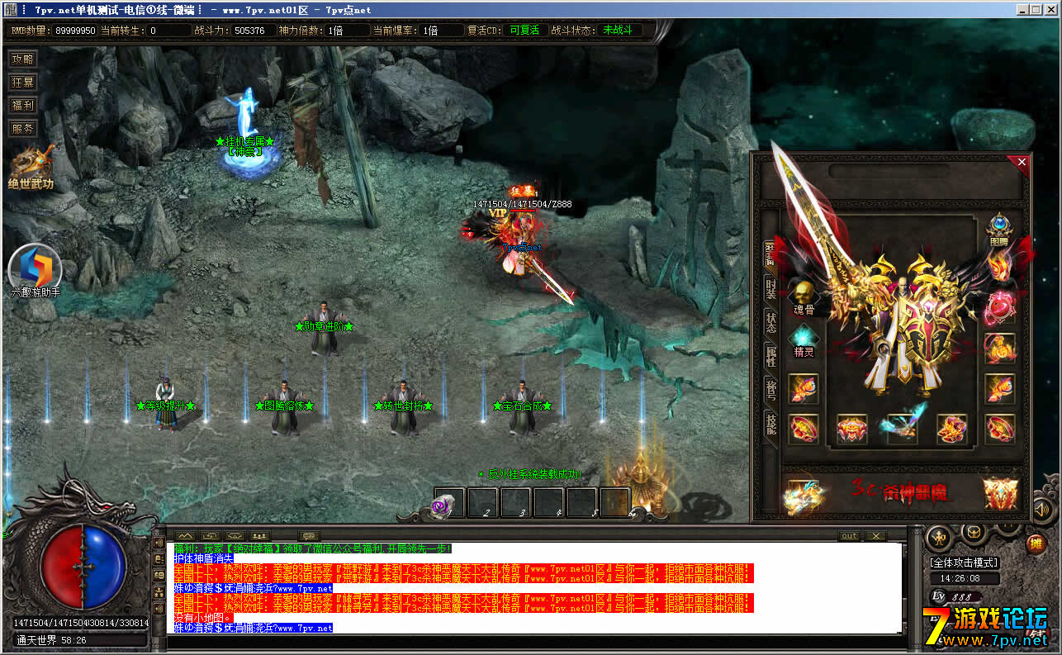Viewport: 1062px width, 655px height.
Task: Select the red orb necklace slot
Action: click(999, 306)
